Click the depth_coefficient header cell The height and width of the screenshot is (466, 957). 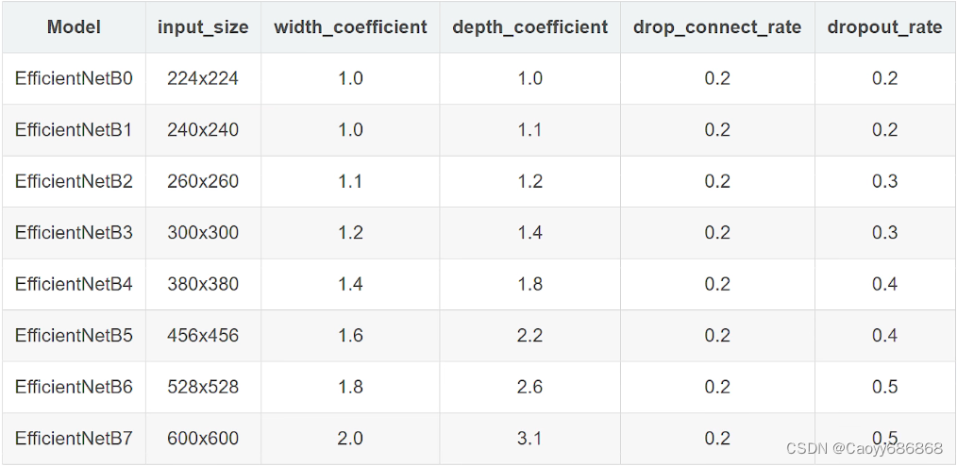pyautogui.click(x=529, y=27)
